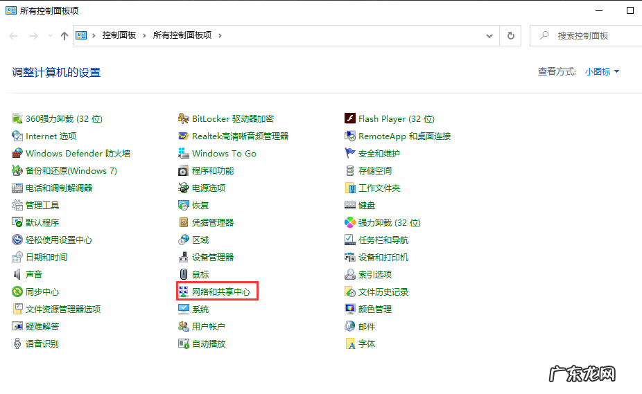Click the 所有控制面板项 breadcrumb segment

[182, 35]
